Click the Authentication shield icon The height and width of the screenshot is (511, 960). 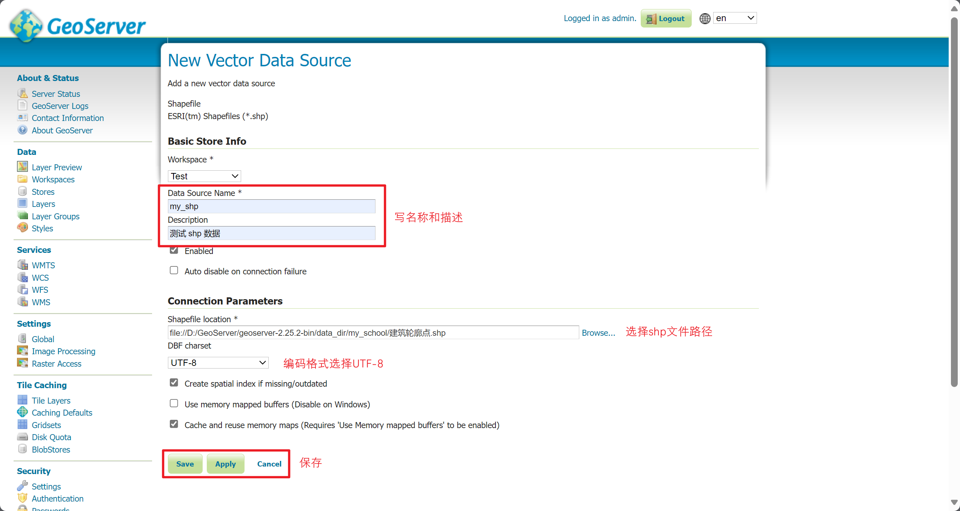(x=23, y=498)
